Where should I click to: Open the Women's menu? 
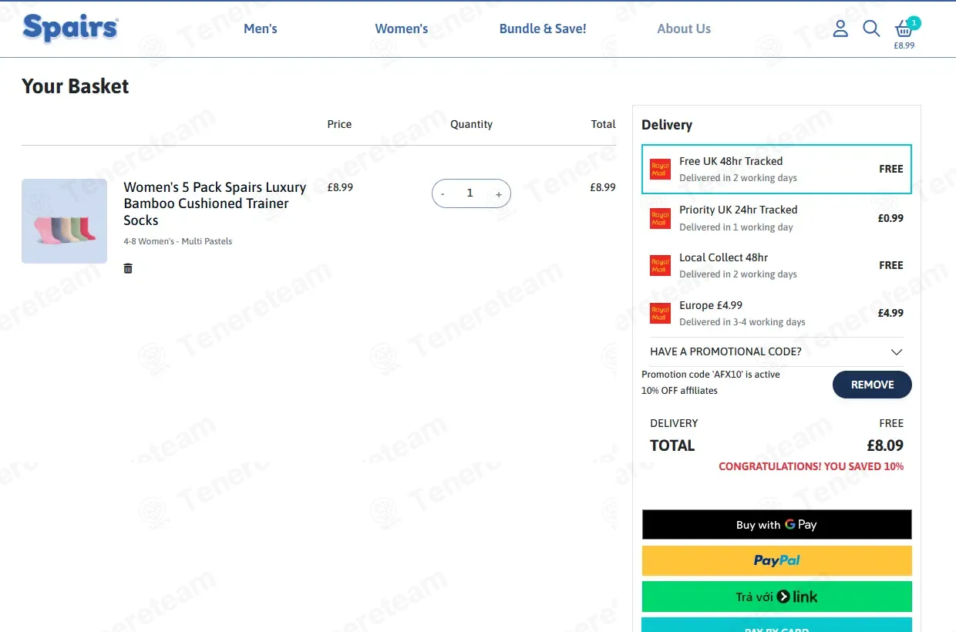coord(402,29)
